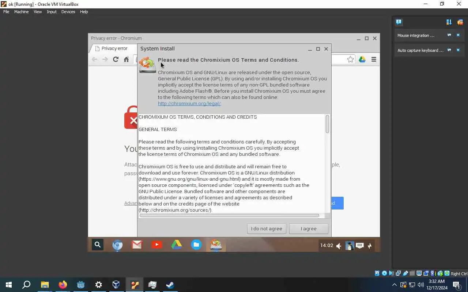Click the Google Drive extension icon in Chromium
This screenshot has width=468, height=292.
(x=362, y=59)
